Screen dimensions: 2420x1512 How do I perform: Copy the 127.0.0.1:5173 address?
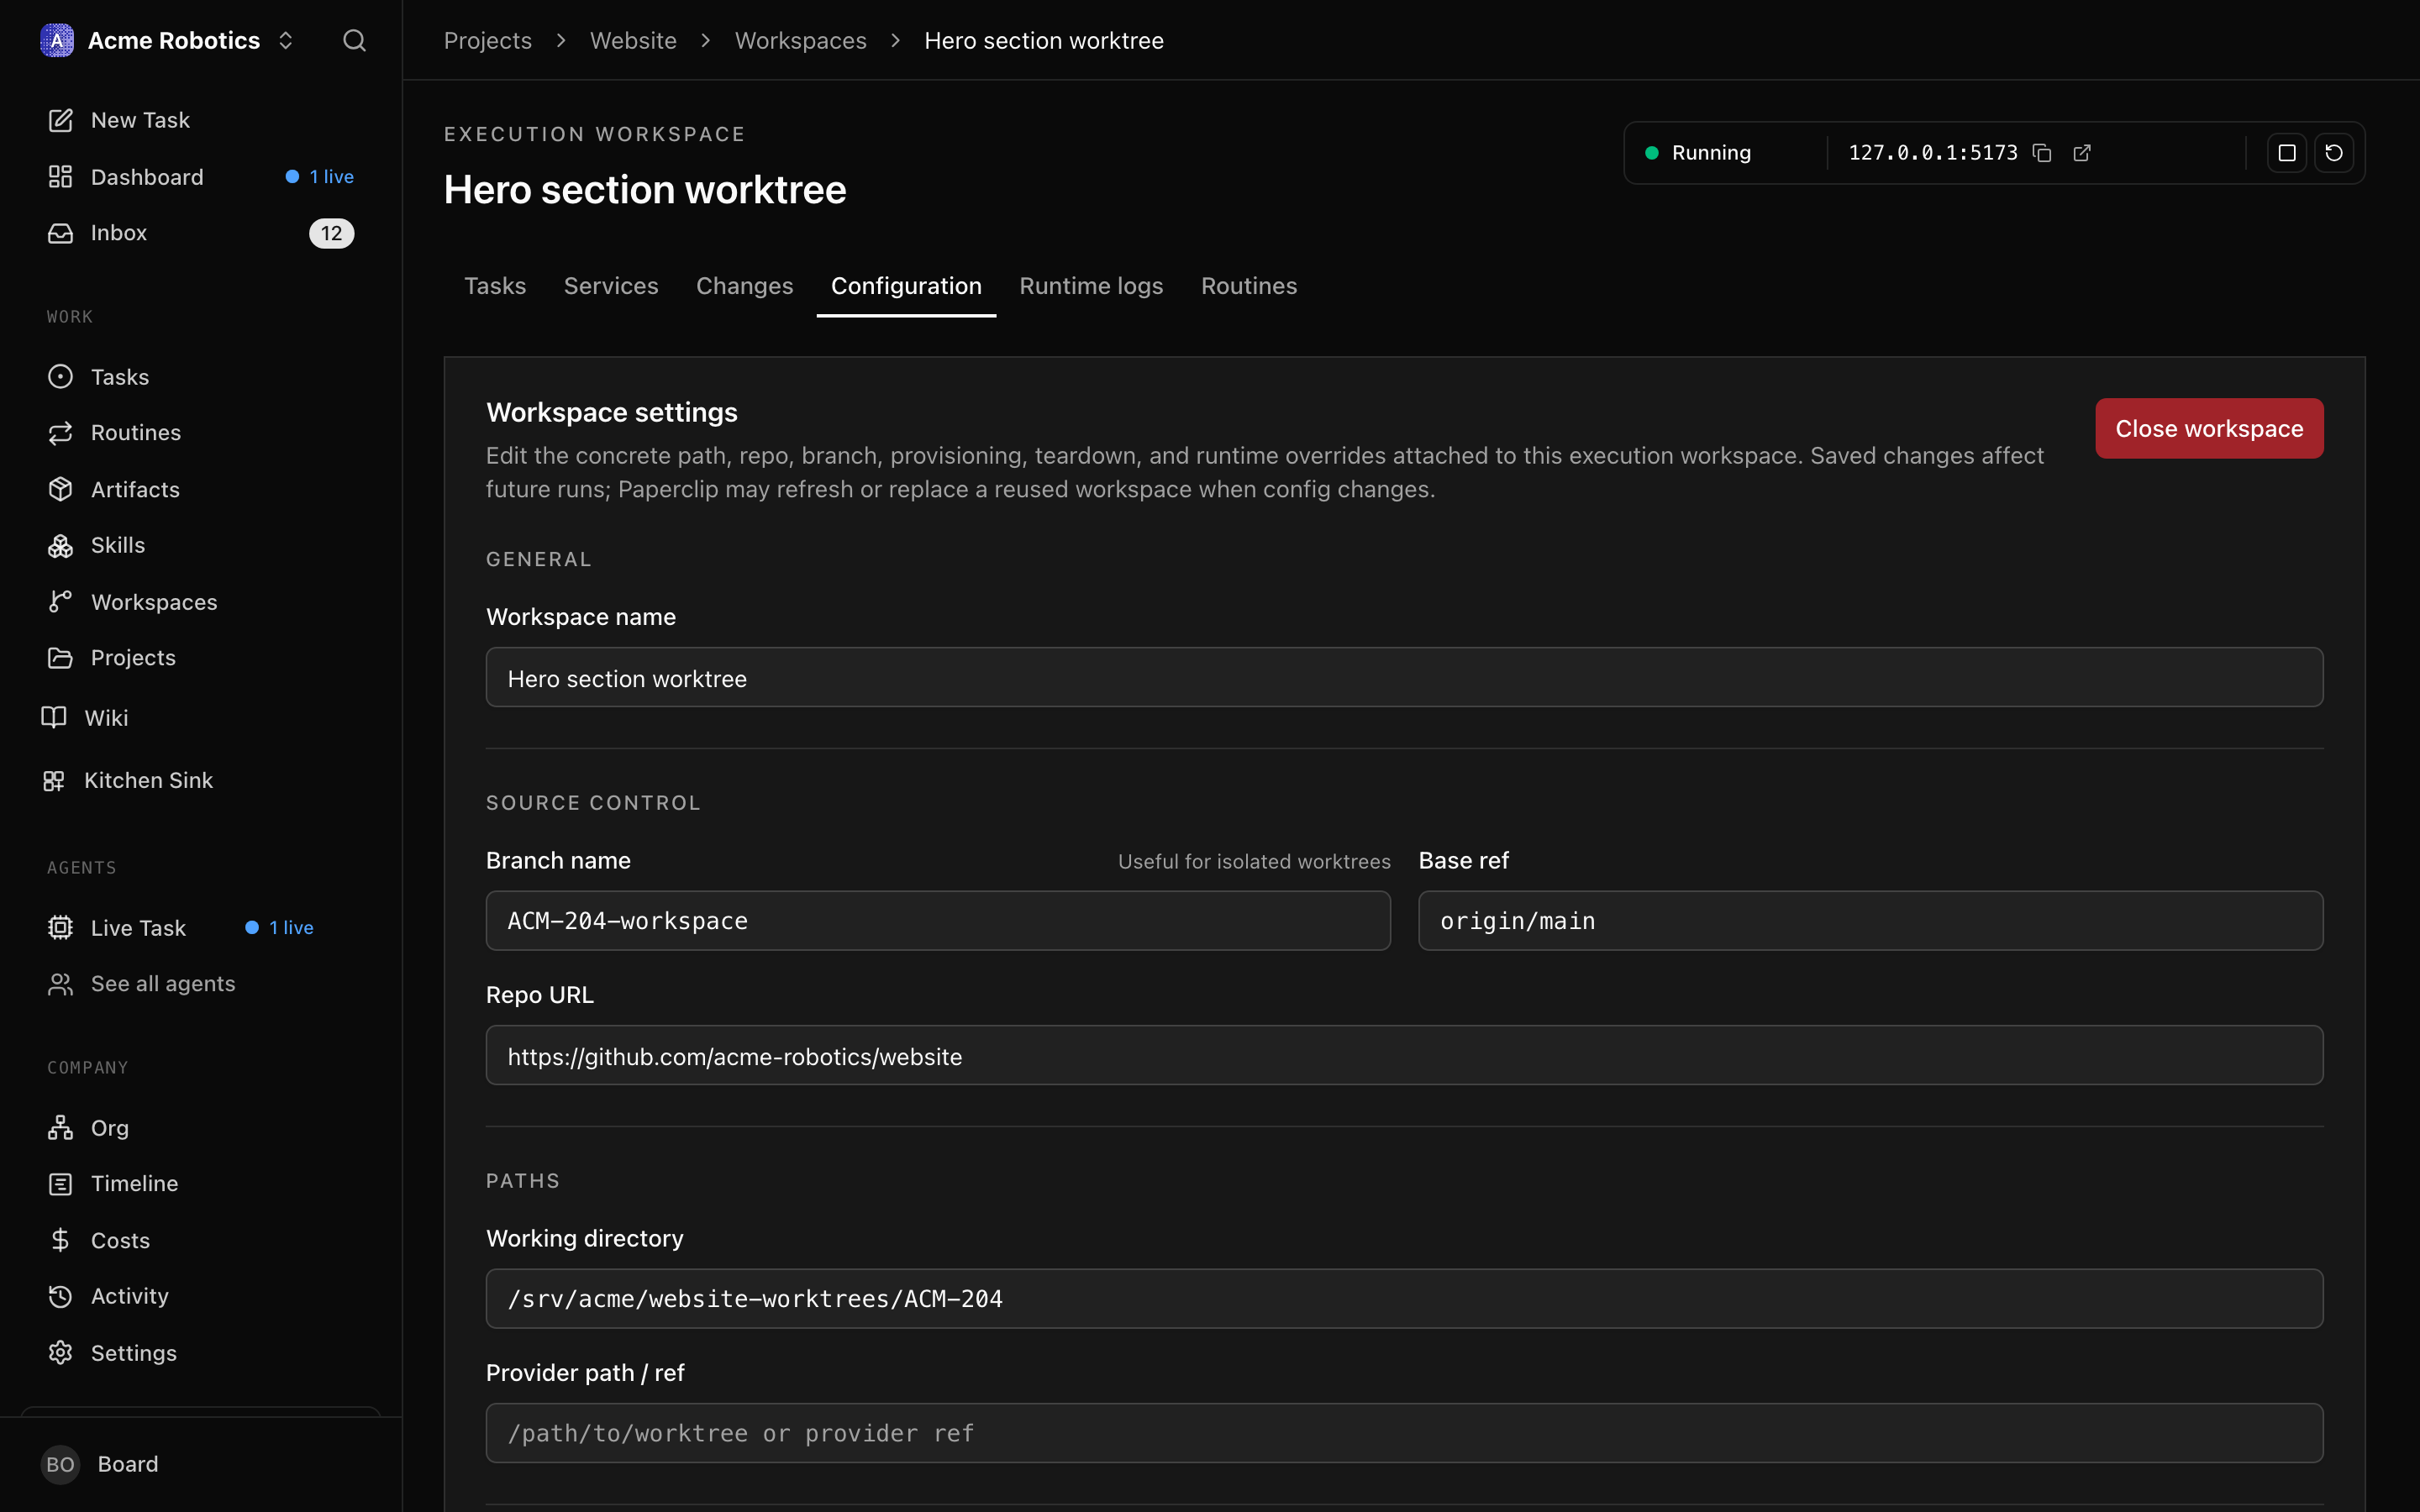2042,153
